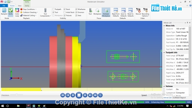192x108 pixels.
Task: Select Multiple Workpiece focus
Action: (x=106, y=12)
